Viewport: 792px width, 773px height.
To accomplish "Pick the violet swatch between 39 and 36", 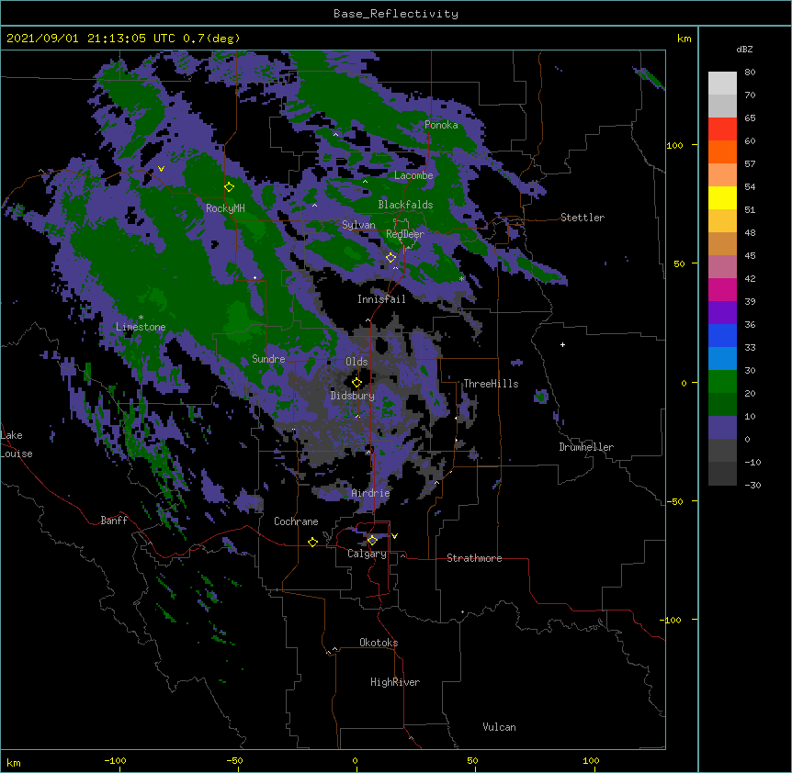I will click(722, 313).
